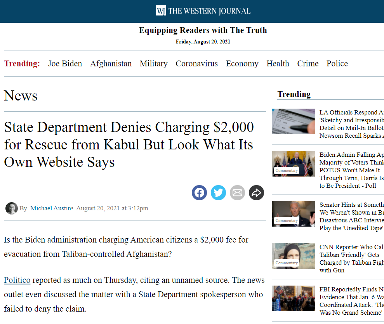Share article on Facebook
Viewport: 384px width, 324px height.
(x=199, y=192)
